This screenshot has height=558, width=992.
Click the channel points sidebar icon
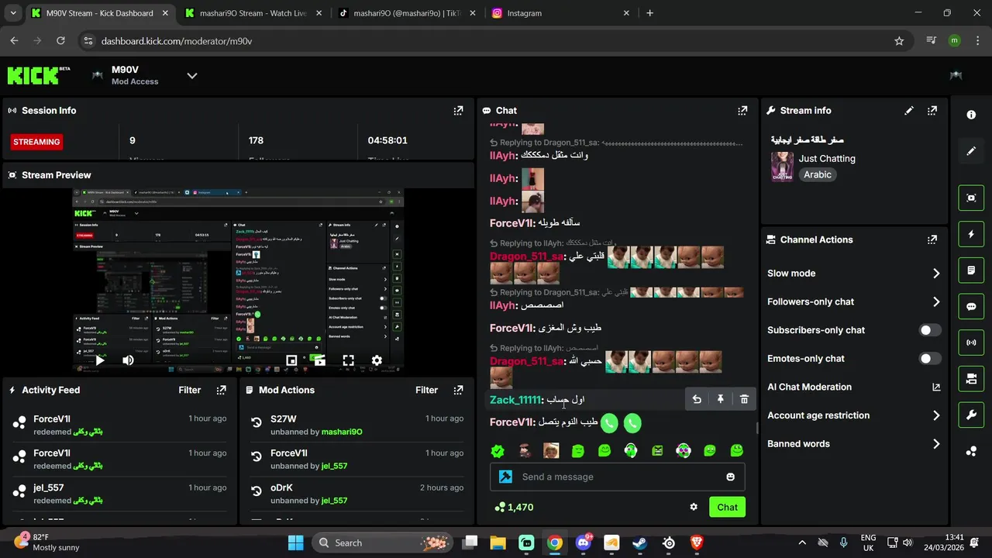(971, 451)
